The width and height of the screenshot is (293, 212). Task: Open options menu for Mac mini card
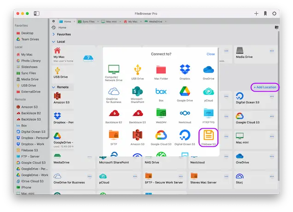click(x=272, y=137)
